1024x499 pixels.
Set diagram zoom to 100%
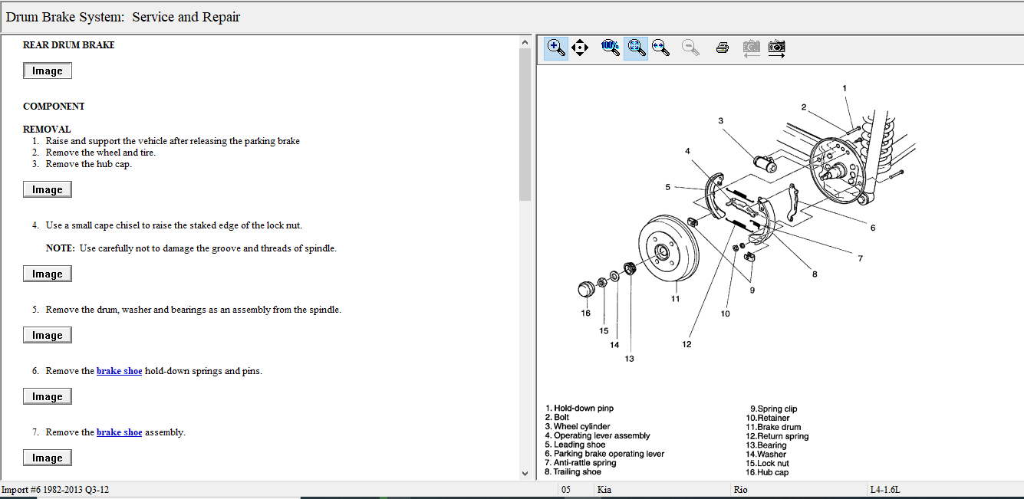[611, 48]
